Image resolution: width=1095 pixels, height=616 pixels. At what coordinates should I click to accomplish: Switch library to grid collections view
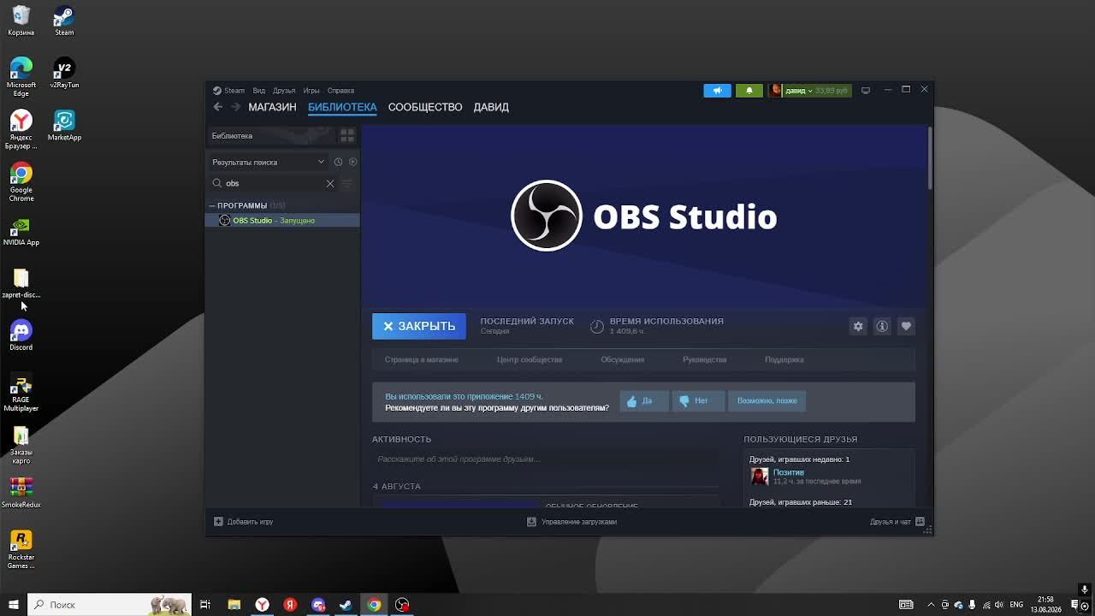pyautogui.click(x=347, y=136)
